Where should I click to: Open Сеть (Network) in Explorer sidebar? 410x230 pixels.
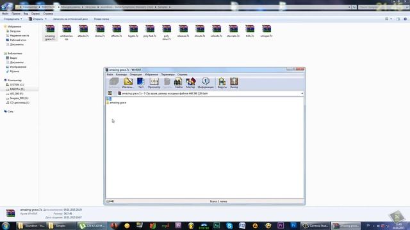click(x=10, y=111)
